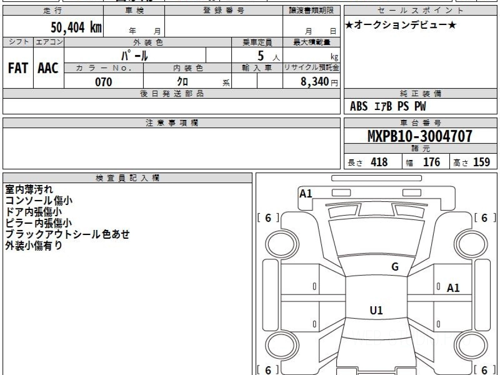Select the mileage value 50,404 km
The image size is (500, 375).
click(76, 27)
